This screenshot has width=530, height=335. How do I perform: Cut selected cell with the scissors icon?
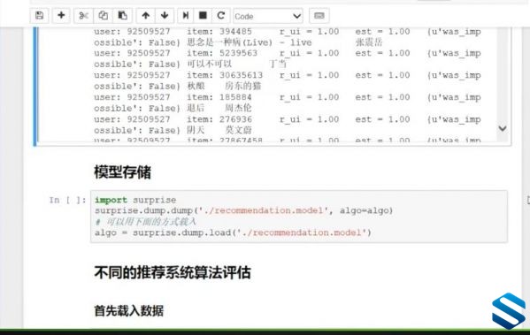[83, 16]
